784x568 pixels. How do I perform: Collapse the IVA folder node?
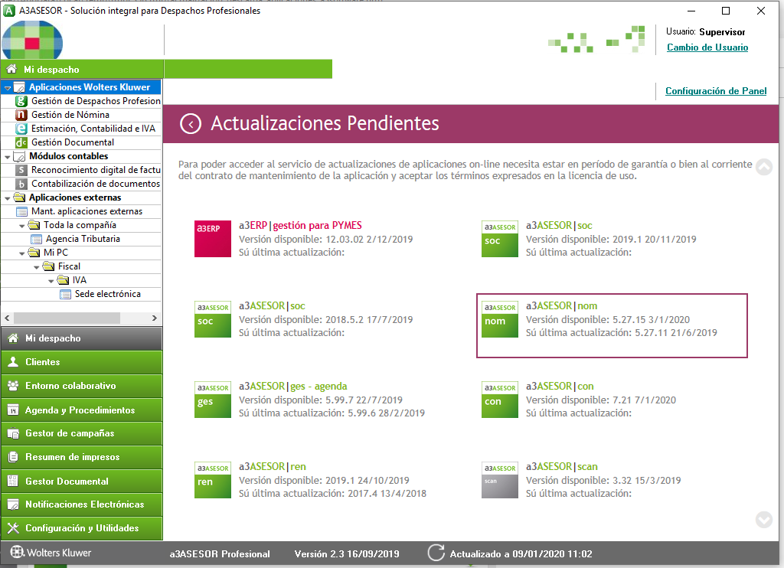51,281
